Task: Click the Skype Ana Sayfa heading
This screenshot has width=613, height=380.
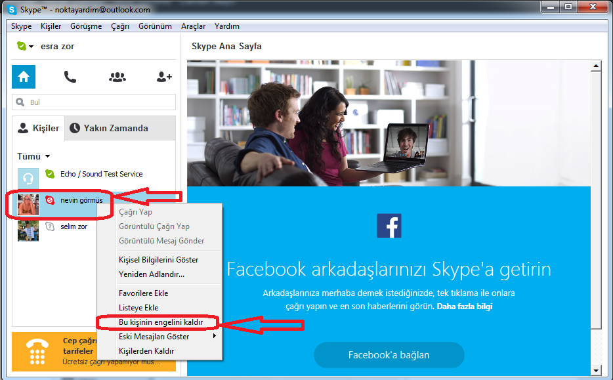Action: pos(226,46)
